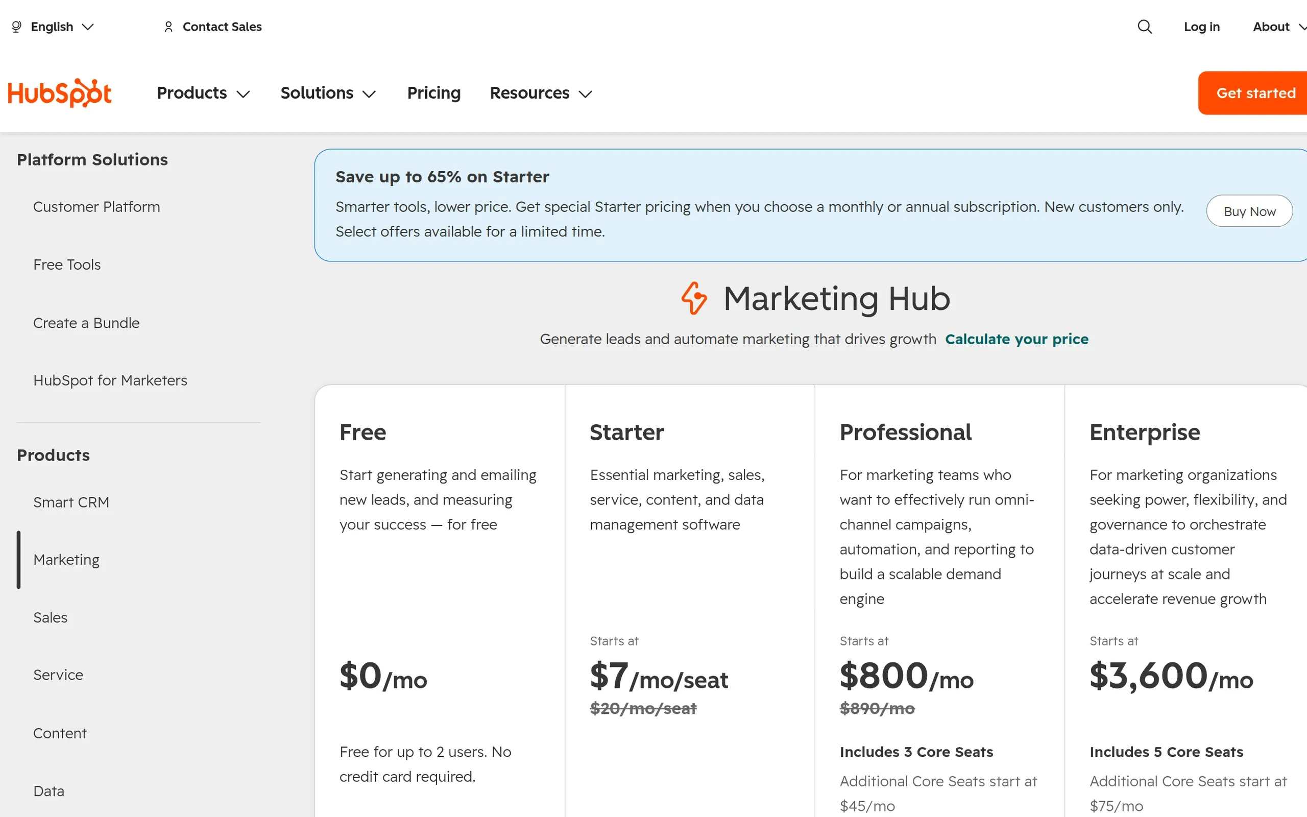Select Sales in Products sidebar
This screenshot has width=1307, height=817.
click(50, 617)
